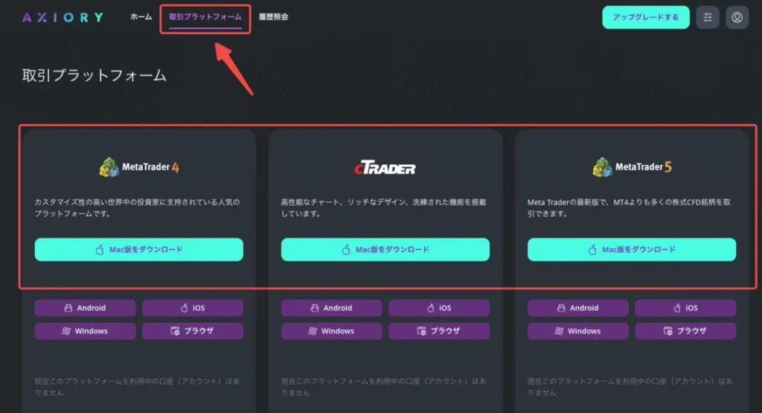Choose Android for MetaTrader 4
This screenshot has width=762, height=413.
point(85,308)
